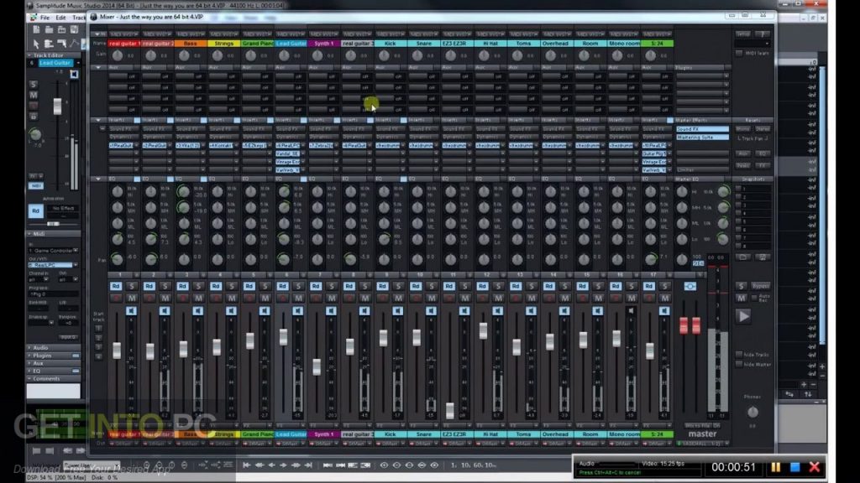Click the pan knob on Lead Guitar channel
The image size is (860, 483).
pyautogui.click(x=284, y=258)
